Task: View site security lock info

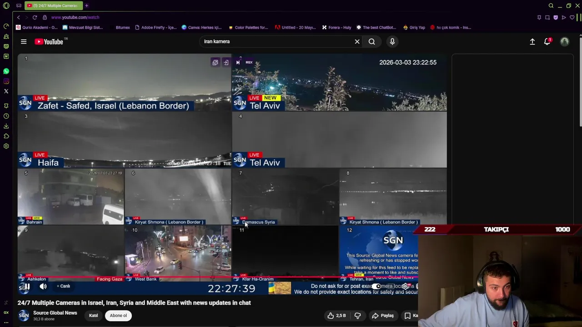Action: [x=45, y=17]
